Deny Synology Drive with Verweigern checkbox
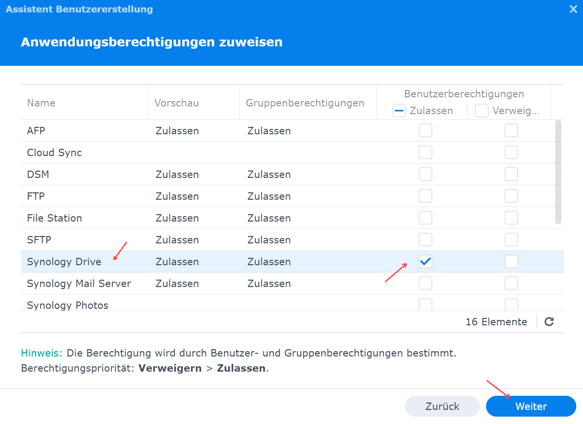Image resolution: width=583 pixels, height=424 pixels. point(511,262)
